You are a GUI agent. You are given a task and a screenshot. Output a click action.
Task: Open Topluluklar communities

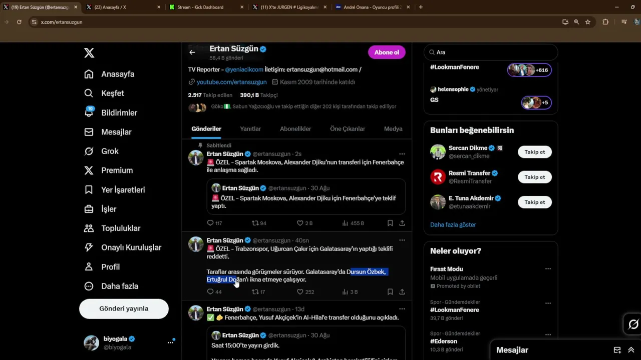coord(112,228)
